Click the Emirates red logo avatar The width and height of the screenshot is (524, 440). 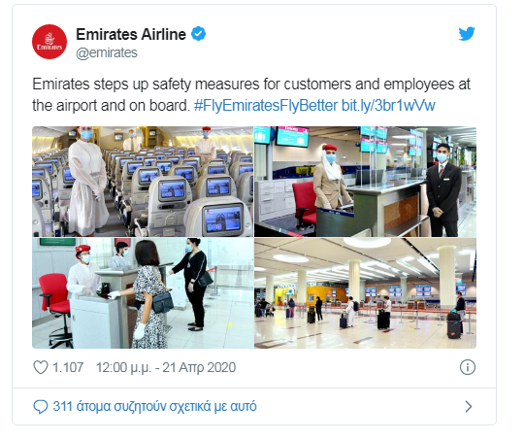pos(49,42)
